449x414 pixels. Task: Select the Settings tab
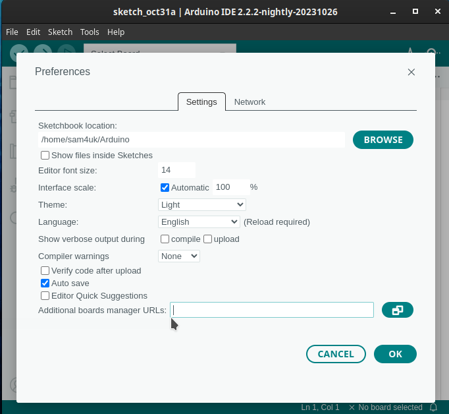click(x=201, y=102)
